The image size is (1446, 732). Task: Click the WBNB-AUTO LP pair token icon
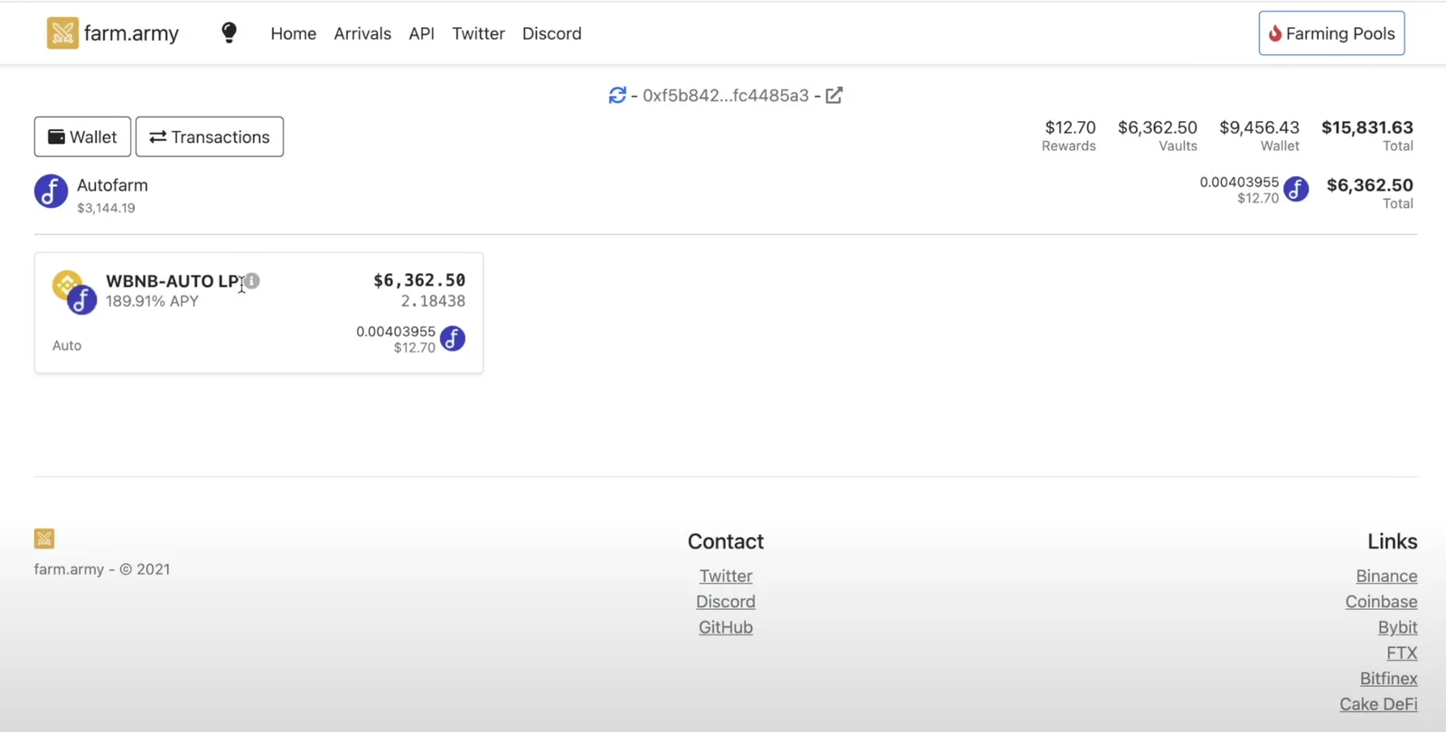74,292
